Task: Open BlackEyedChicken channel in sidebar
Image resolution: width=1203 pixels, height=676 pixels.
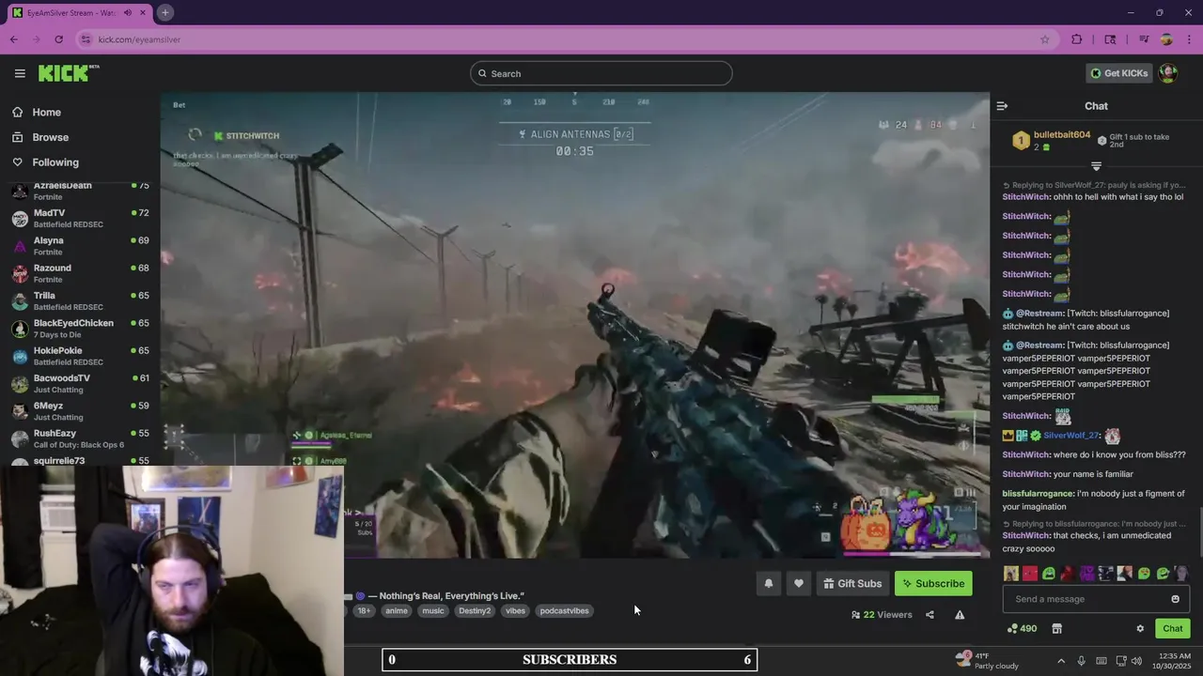Action: [x=80, y=329]
